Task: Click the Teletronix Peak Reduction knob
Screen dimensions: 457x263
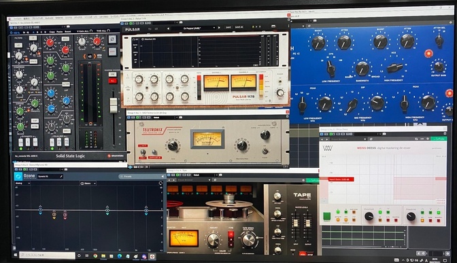Action: [242, 145]
